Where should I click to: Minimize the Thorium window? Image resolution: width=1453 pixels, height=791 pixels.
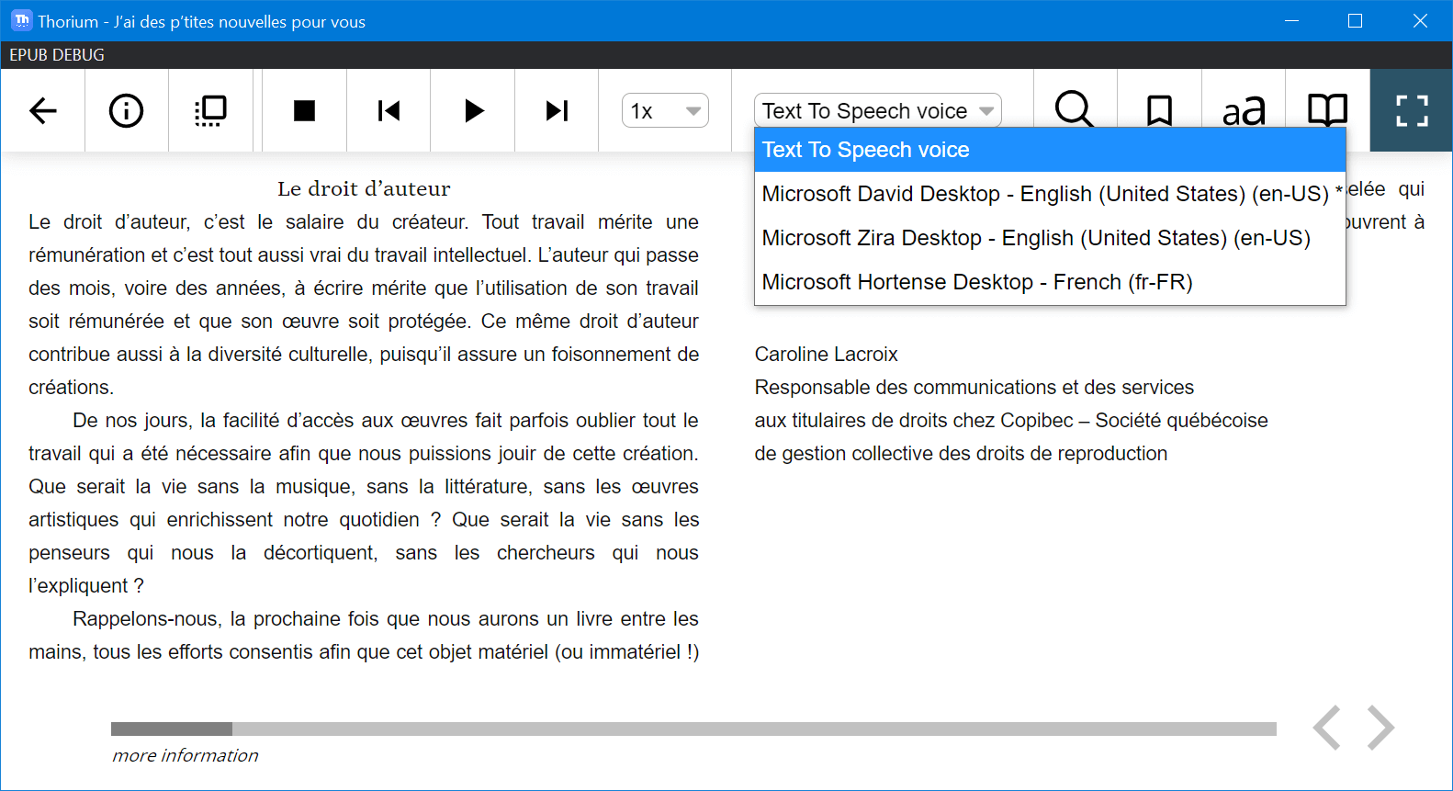[x=1291, y=20]
